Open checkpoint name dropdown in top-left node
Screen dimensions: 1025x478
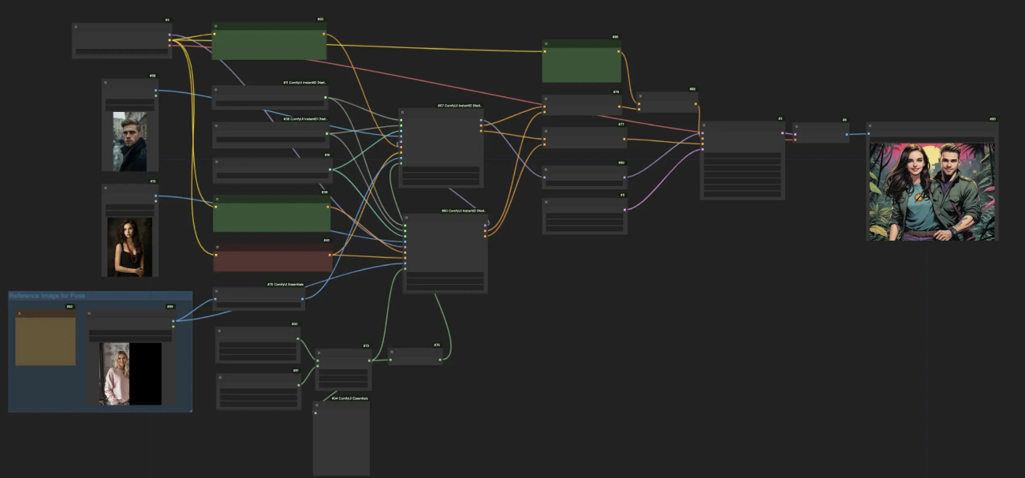(121, 51)
